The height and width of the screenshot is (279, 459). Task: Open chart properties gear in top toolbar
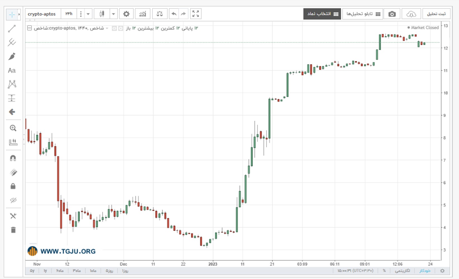coord(126,14)
